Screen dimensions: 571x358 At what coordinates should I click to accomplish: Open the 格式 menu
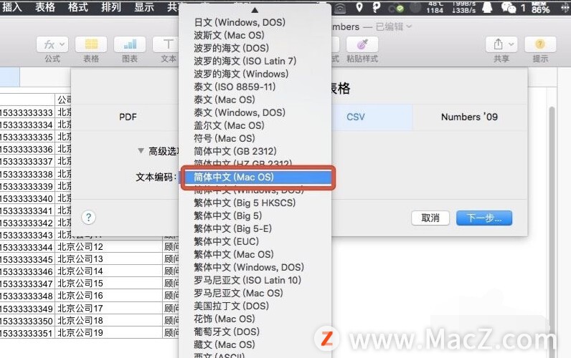(x=77, y=7)
